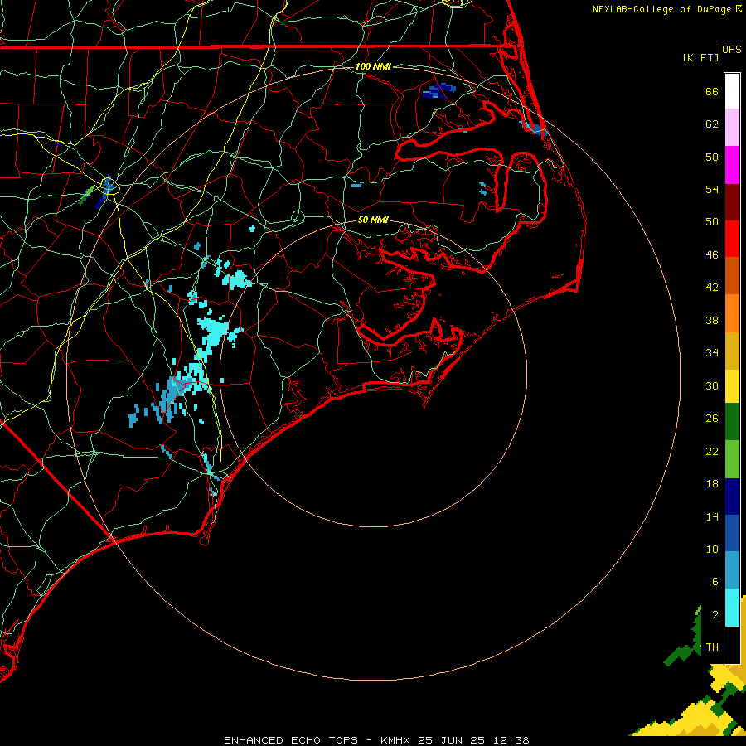Click the 58 value on the legend
The image size is (746, 746).
[712, 157]
